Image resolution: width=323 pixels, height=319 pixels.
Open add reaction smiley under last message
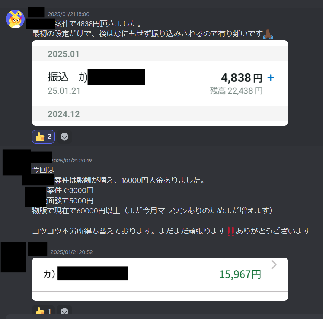[64, 311]
